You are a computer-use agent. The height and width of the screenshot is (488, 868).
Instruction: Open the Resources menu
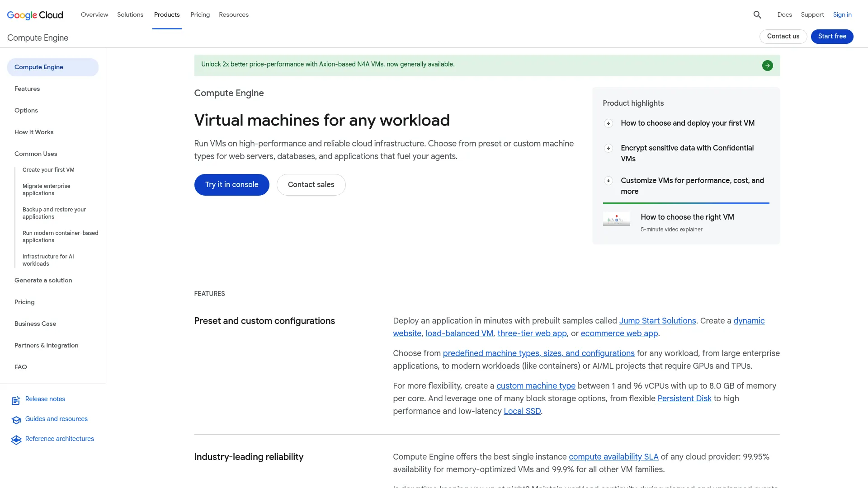tap(234, 15)
